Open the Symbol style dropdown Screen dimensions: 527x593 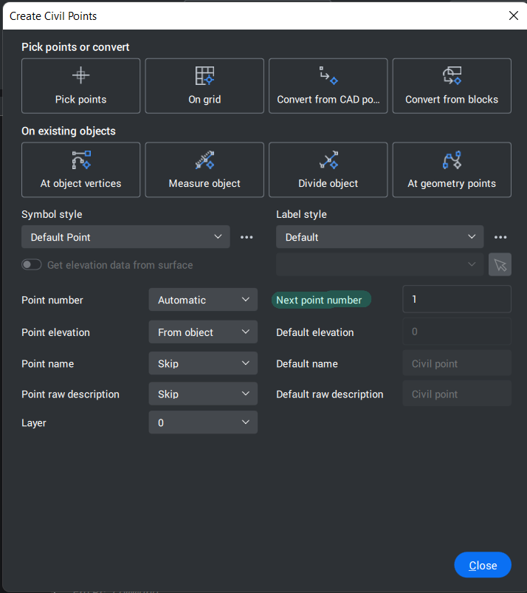click(x=125, y=237)
